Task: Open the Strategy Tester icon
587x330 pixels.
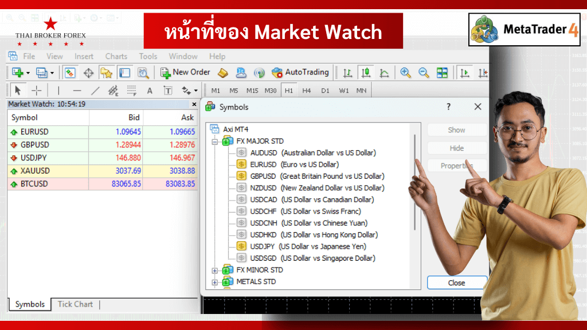Action: coord(143,73)
